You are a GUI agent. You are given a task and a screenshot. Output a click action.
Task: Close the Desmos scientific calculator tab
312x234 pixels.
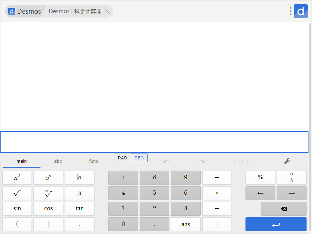coord(107,11)
